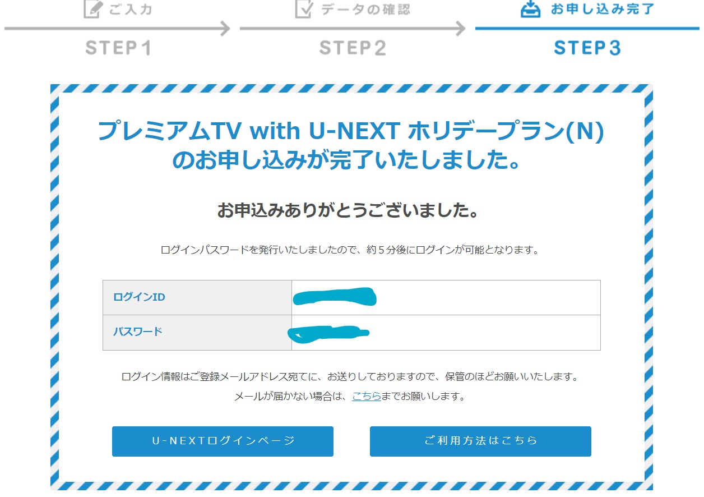Select the STEP3 label
The image size is (704, 497).
(x=587, y=48)
